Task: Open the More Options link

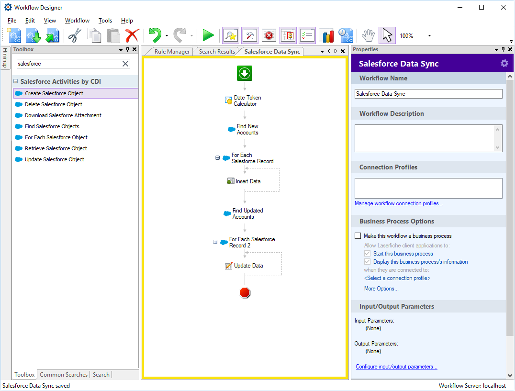Action: tap(381, 289)
